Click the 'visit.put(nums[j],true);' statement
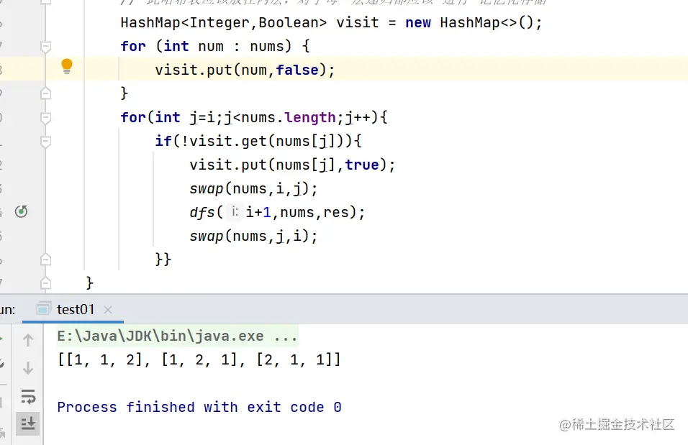Screen dimensions: 688x445 pyautogui.click(x=292, y=165)
